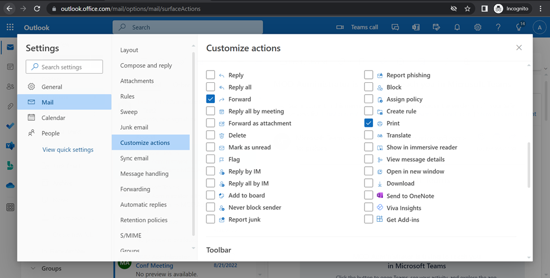Open the Outlook app launcher grid
550x278 pixels.
click(x=10, y=27)
